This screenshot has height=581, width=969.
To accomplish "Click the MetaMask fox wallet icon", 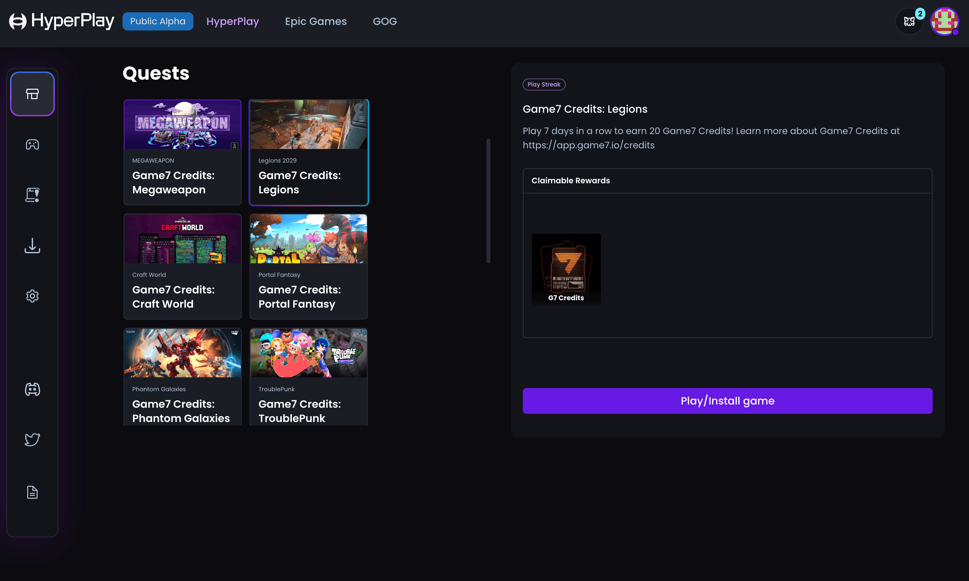I will pos(909,21).
